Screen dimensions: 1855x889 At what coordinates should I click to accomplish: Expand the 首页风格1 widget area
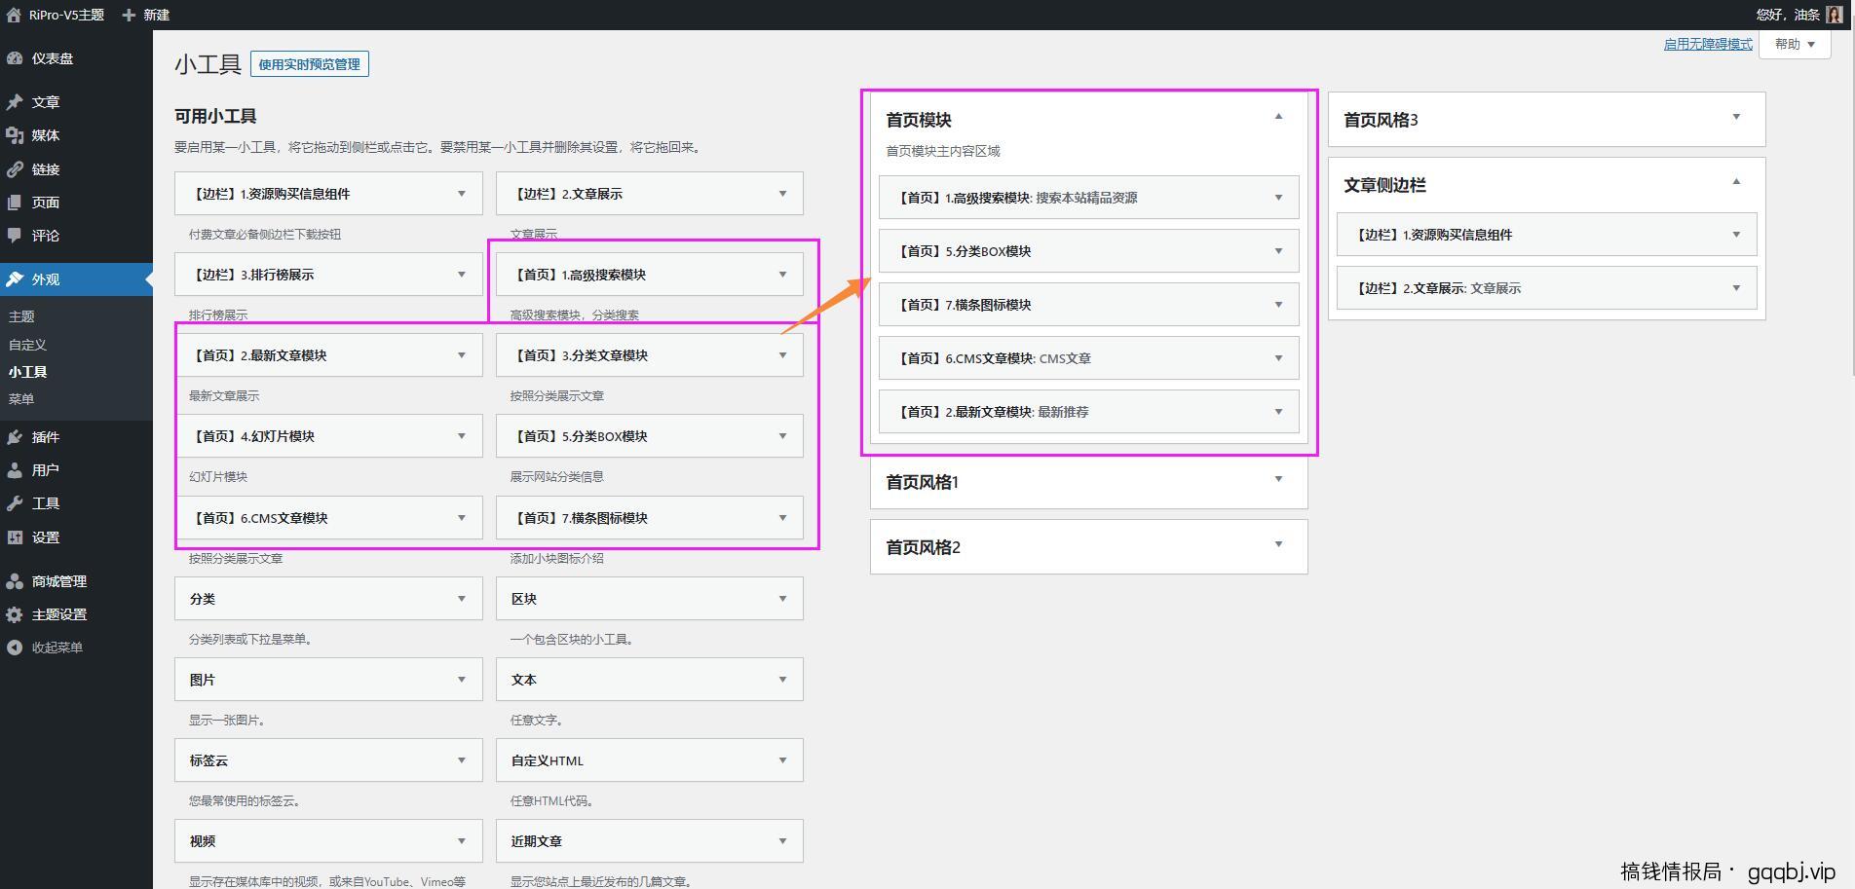[x=1278, y=479]
